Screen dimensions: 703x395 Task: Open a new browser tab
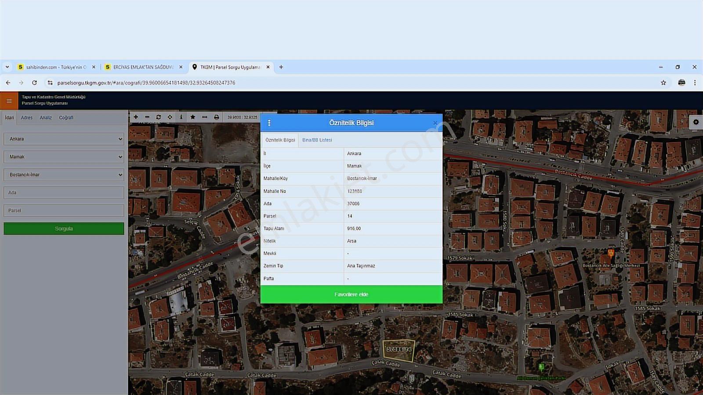click(281, 67)
